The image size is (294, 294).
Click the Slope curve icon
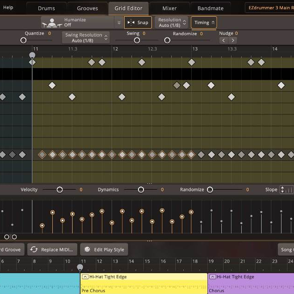coord(287,190)
